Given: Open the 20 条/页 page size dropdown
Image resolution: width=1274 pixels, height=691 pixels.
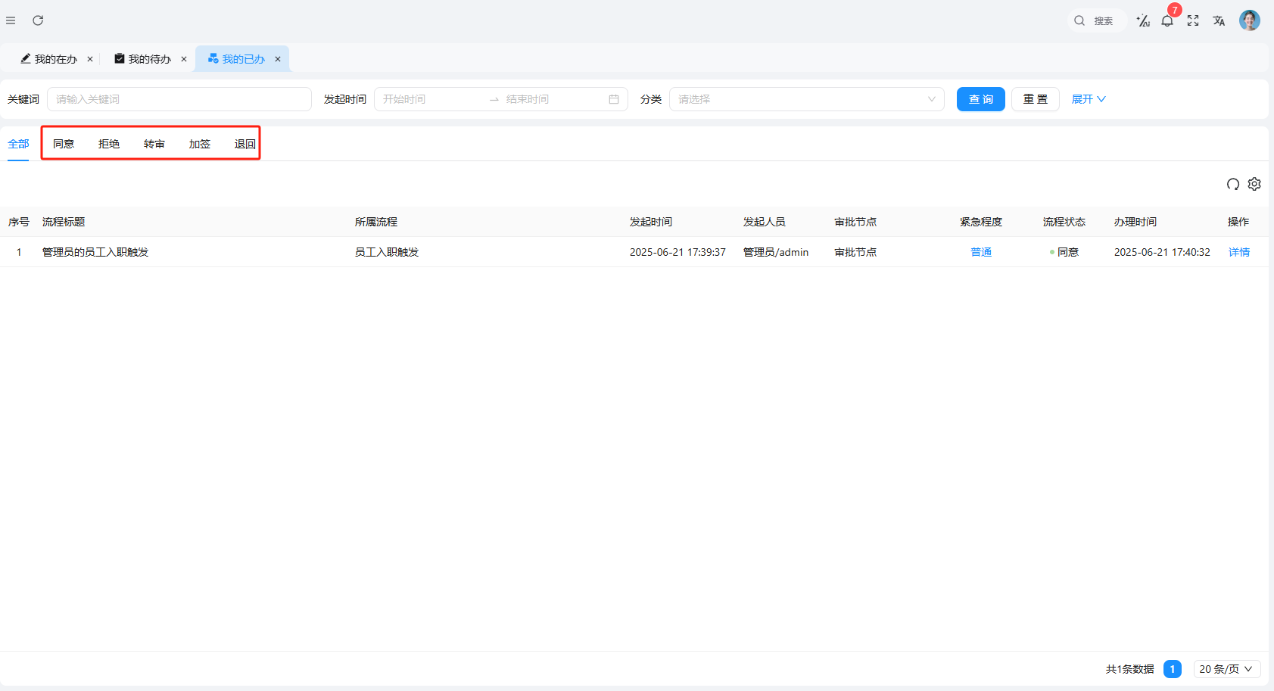Looking at the screenshot, I should [1226, 669].
